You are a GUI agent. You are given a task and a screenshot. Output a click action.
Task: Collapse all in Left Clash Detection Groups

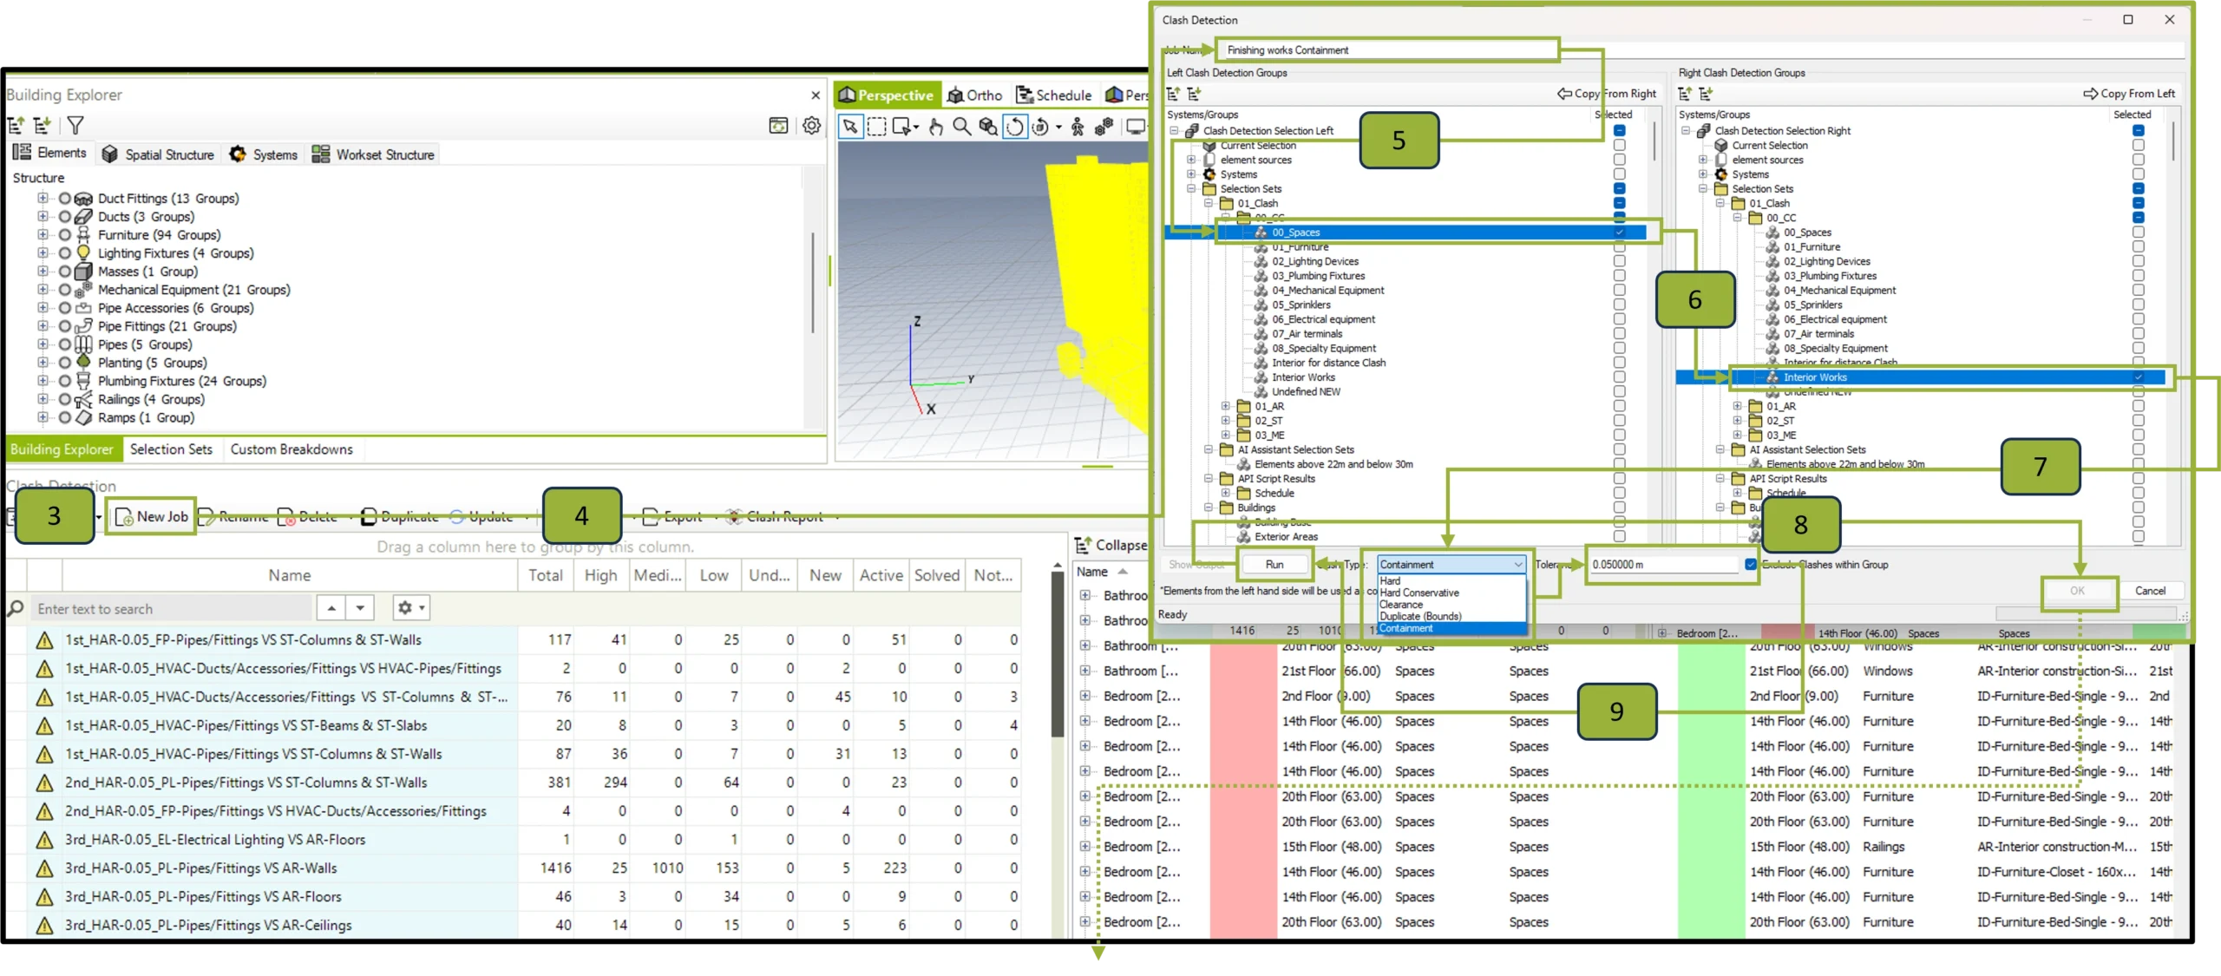(x=1173, y=94)
